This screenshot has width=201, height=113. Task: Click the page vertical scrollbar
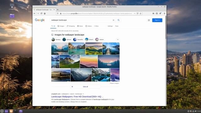[x=166, y=28]
